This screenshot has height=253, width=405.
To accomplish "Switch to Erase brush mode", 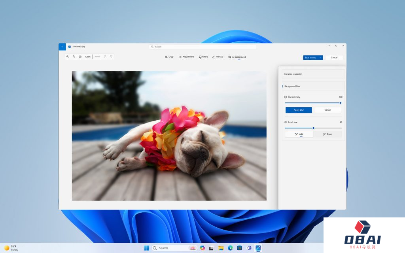I will [x=327, y=134].
